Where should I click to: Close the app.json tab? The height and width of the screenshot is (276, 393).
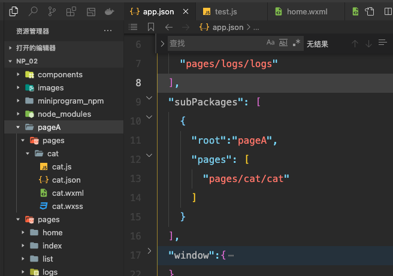coord(186,11)
